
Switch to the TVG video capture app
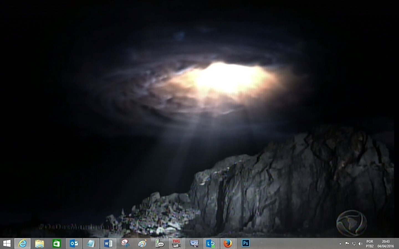click(x=177, y=243)
